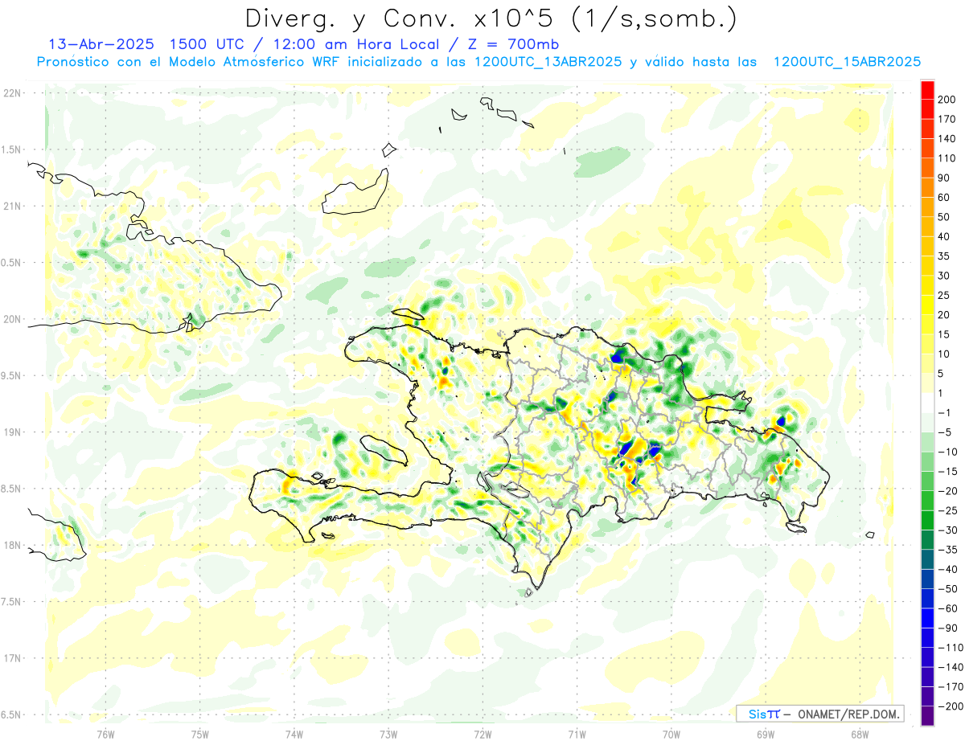Click the '19N' latitude label
The width and height of the screenshot is (965, 745).
pyautogui.click(x=11, y=432)
